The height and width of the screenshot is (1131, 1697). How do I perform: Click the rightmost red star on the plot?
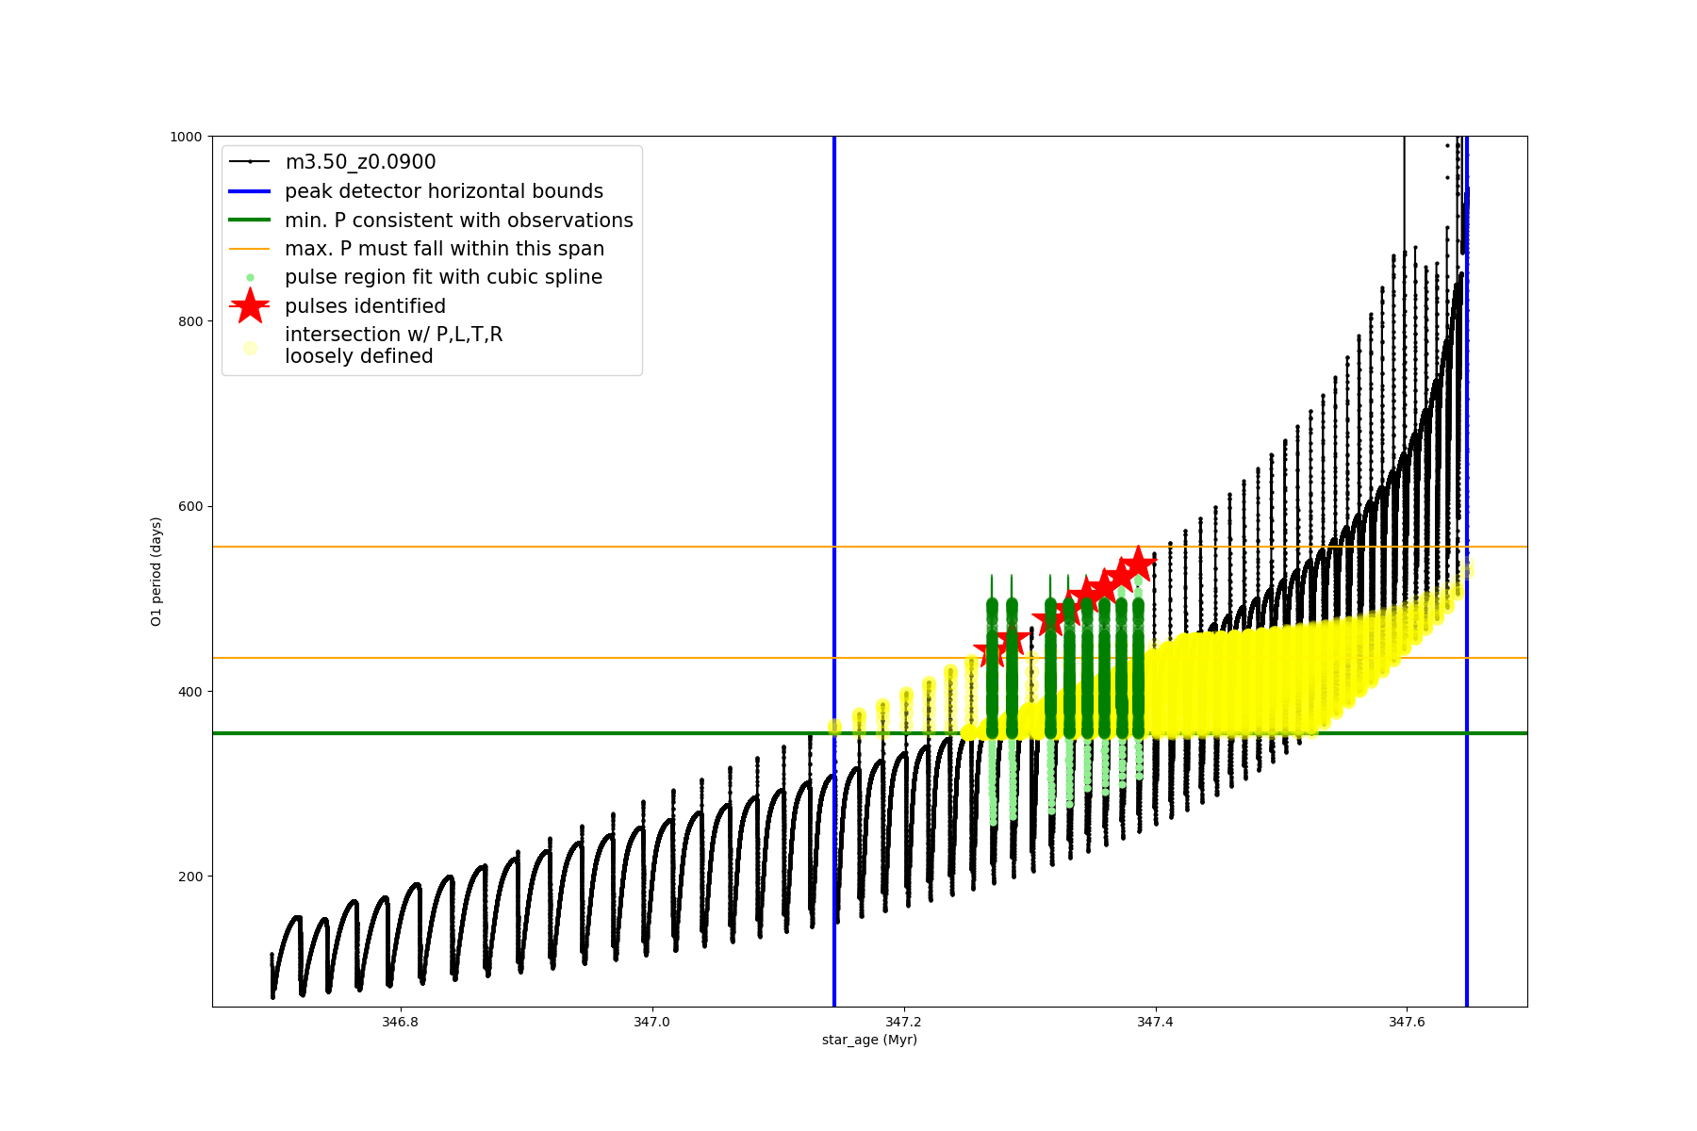1138,564
